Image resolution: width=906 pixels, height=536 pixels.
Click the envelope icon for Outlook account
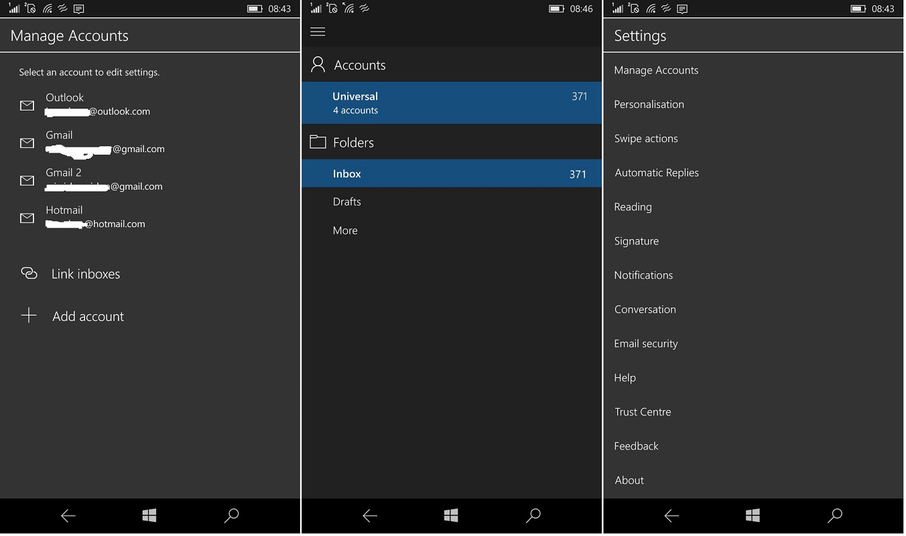[x=27, y=105]
